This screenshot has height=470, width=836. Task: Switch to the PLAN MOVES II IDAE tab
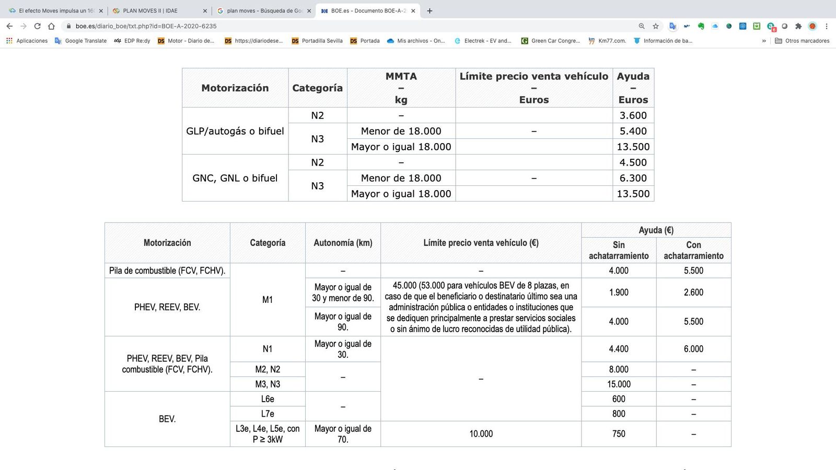click(x=152, y=10)
